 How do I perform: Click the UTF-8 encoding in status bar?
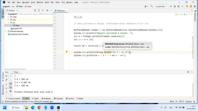click(x=181, y=101)
